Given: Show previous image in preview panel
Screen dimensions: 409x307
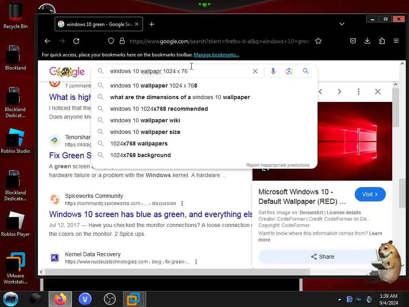Looking at the screenshot, I should tap(321, 92).
